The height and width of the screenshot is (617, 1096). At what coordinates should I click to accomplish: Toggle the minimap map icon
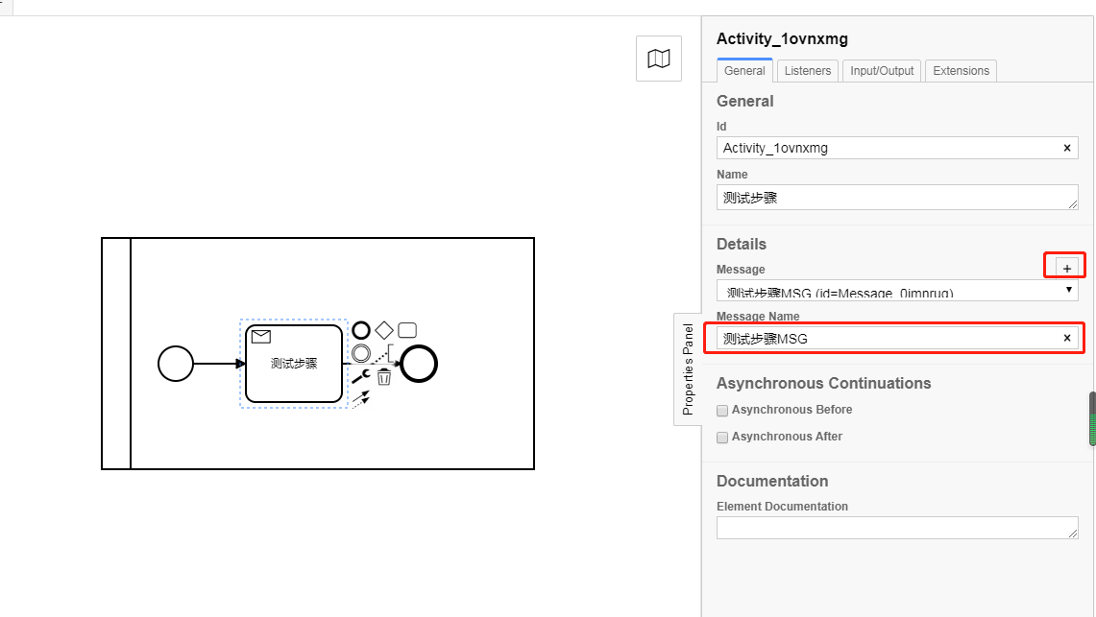pyautogui.click(x=658, y=59)
